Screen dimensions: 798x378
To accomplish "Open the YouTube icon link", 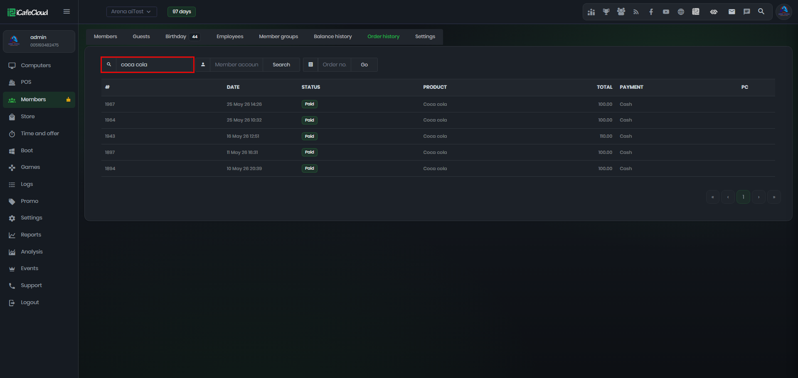I will 666,12.
